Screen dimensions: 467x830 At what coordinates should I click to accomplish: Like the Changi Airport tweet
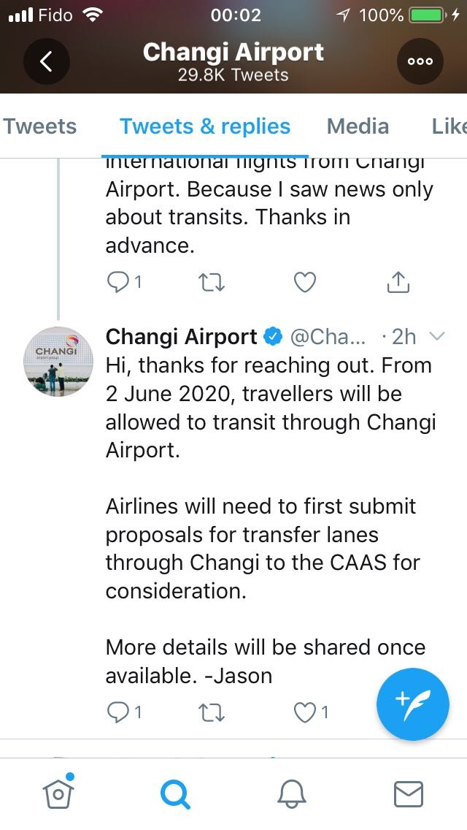pyautogui.click(x=304, y=712)
